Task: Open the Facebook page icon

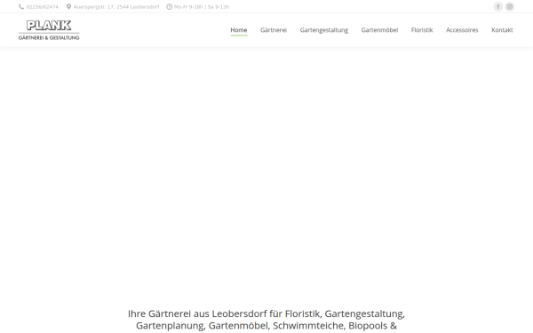Action: 498,6
